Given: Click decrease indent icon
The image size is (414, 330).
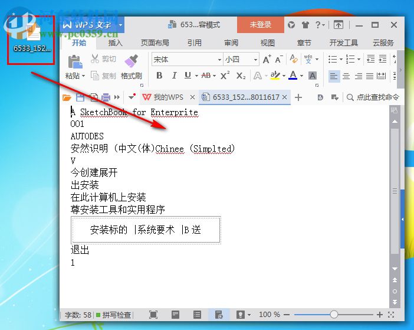Looking at the screenshot, I should tap(371, 59).
